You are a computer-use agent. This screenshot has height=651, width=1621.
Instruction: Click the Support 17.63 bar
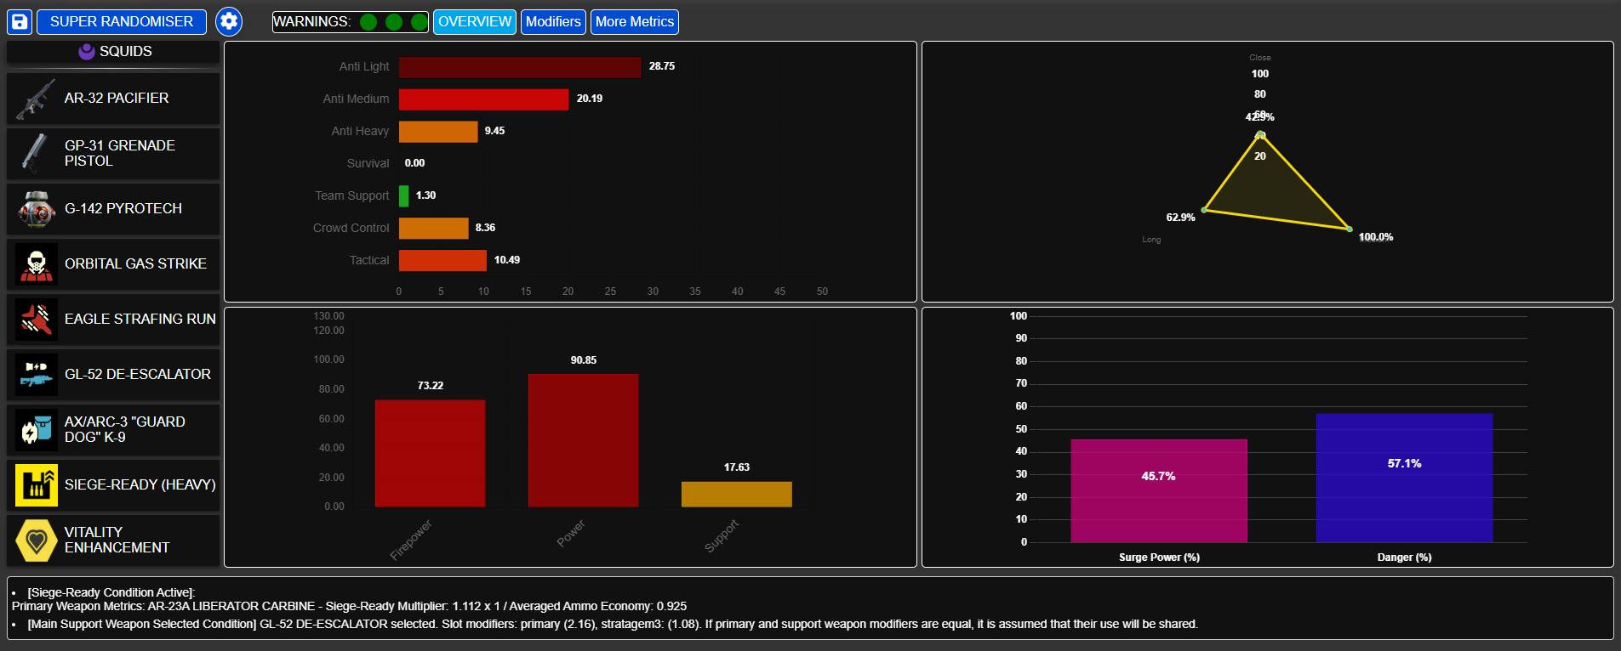[x=737, y=495]
